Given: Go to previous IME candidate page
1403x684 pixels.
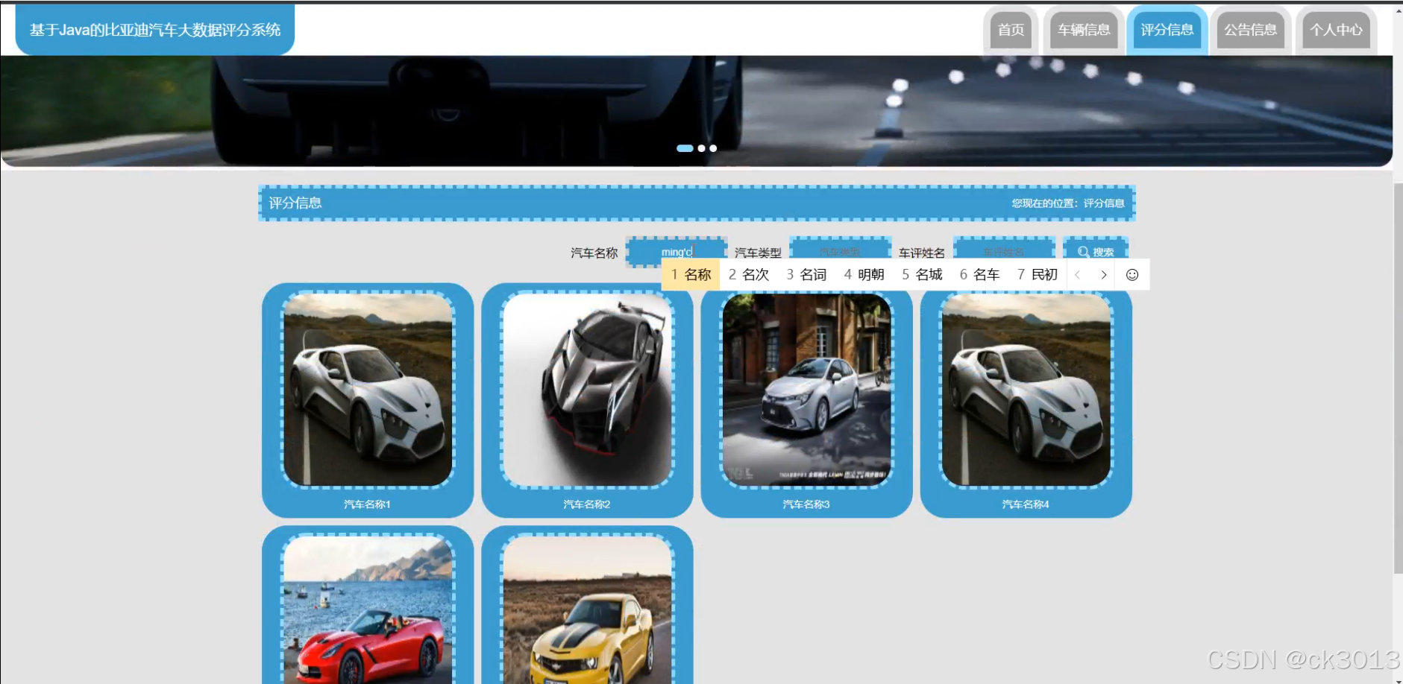Looking at the screenshot, I should coord(1077,275).
